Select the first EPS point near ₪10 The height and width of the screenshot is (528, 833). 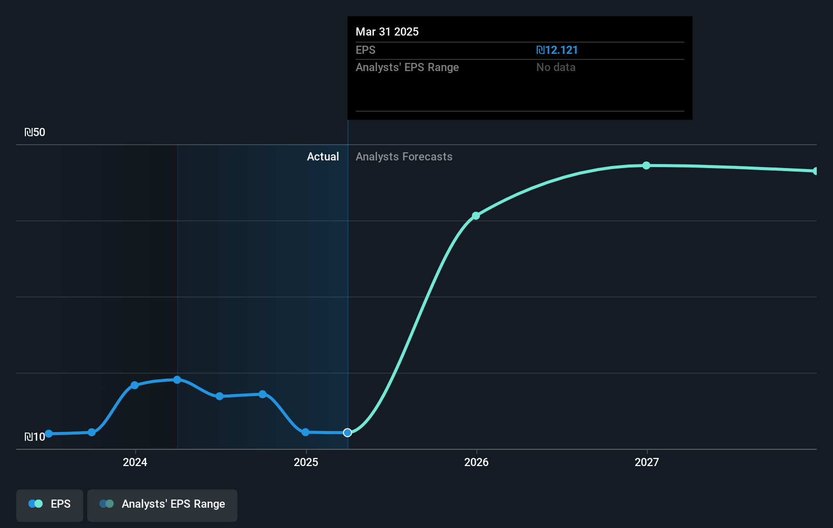pyautogui.click(x=49, y=434)
